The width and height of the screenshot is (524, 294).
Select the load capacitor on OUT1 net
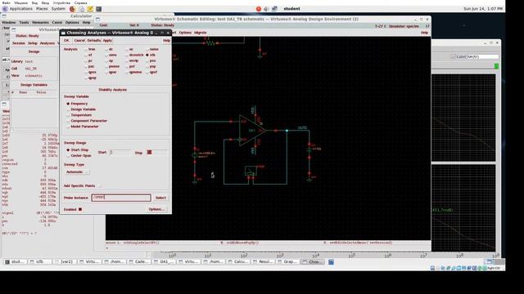coord(309,150)
